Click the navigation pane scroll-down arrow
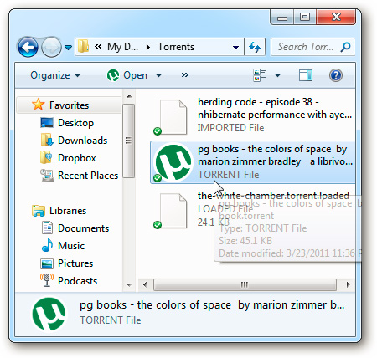377x358 pixels. tap(129, 285)
